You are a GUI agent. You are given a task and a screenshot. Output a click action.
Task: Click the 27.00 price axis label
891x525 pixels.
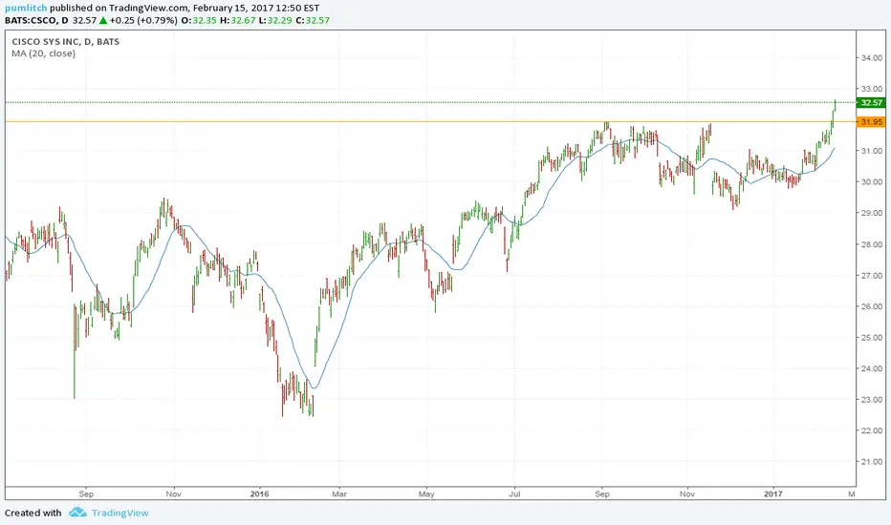point(872,276)
